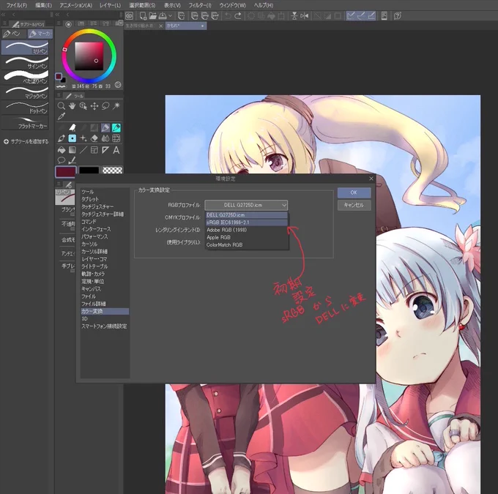This screenshot has height=494, width=498.
Task: Open the フィルター(I) menu
Action: pyautogui.click(x=200, y=5)
